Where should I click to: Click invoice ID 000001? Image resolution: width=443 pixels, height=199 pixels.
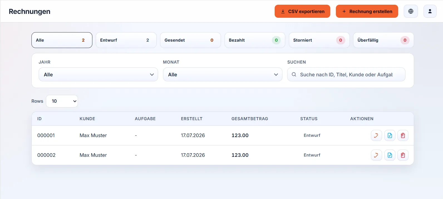pyautogui.click(x=46, y=135)
